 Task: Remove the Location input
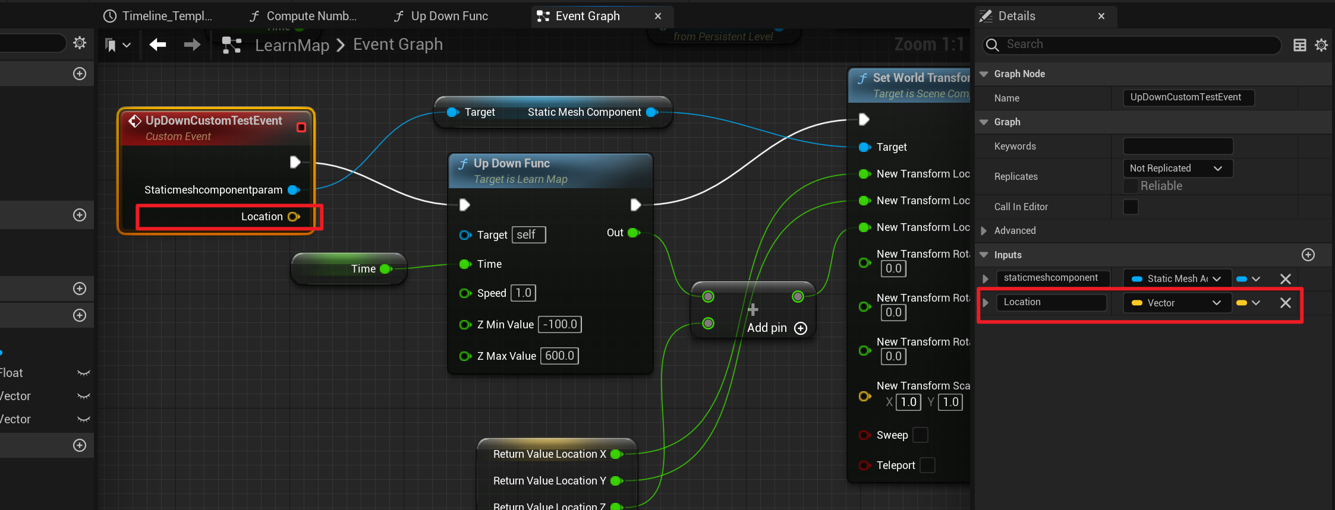pyautogui.click(x=1286, y=303)
